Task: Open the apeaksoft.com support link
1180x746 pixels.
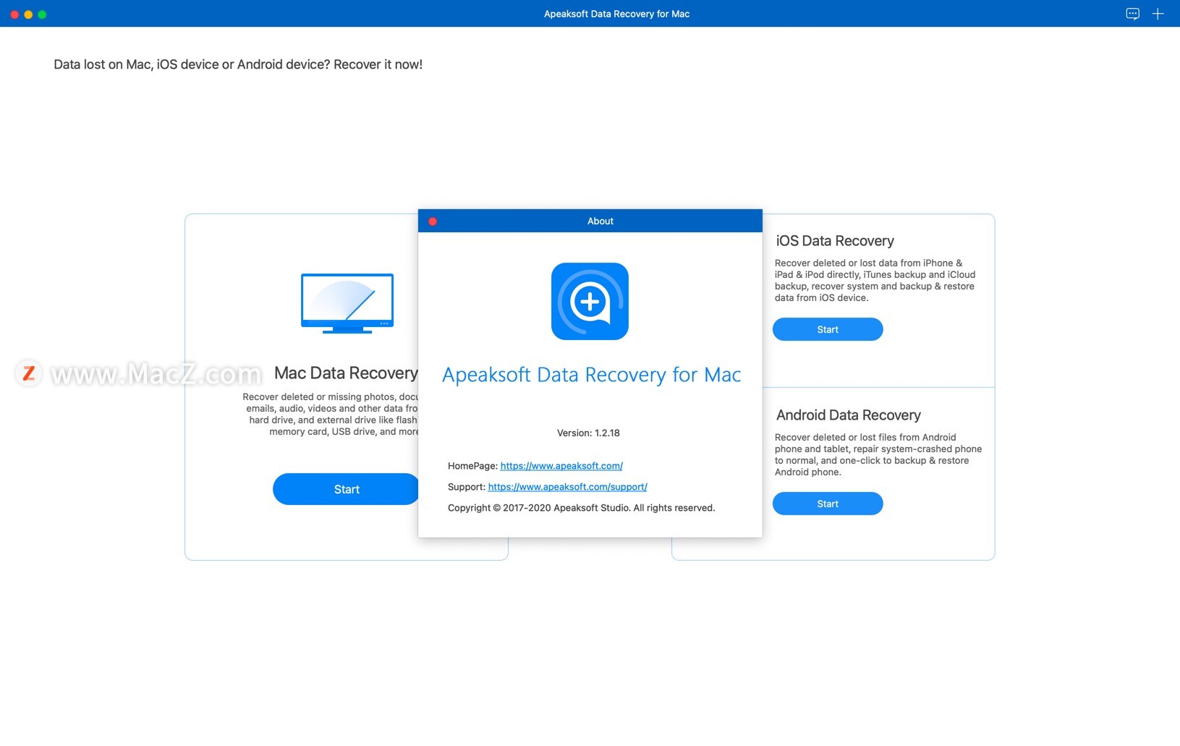Action: tap(567, 487)
